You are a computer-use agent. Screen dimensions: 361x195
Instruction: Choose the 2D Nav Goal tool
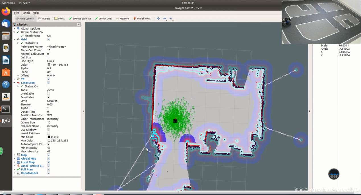[x=103, y=19]
